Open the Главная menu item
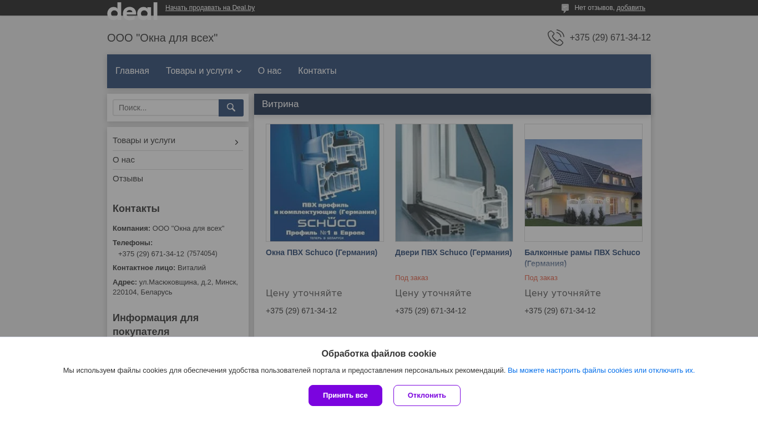 coord(132,71)
